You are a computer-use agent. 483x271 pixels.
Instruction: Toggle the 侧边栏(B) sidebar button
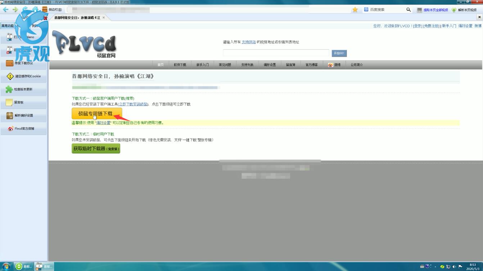[52, 10]
